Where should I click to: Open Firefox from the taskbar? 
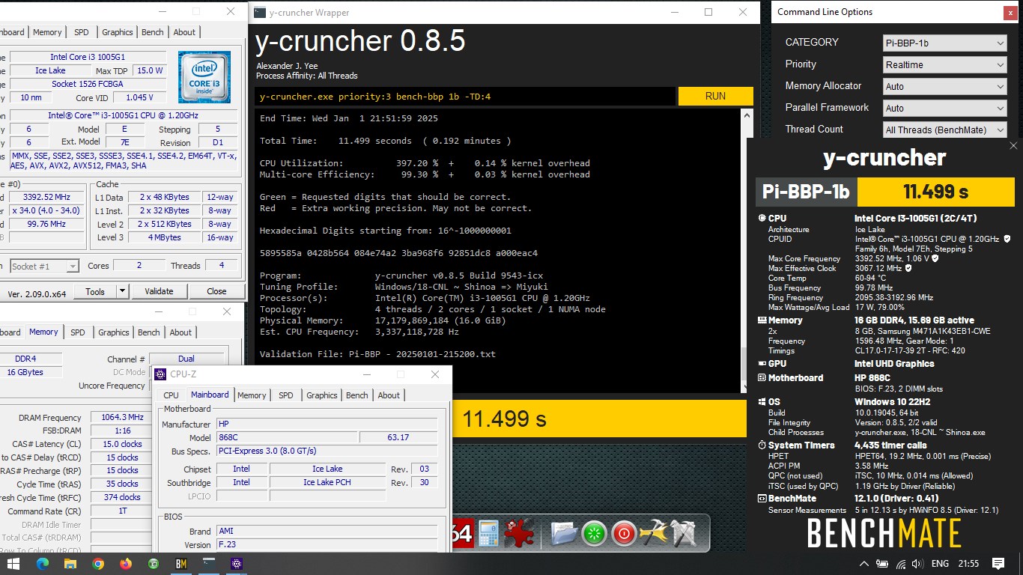tap(126, 564)
